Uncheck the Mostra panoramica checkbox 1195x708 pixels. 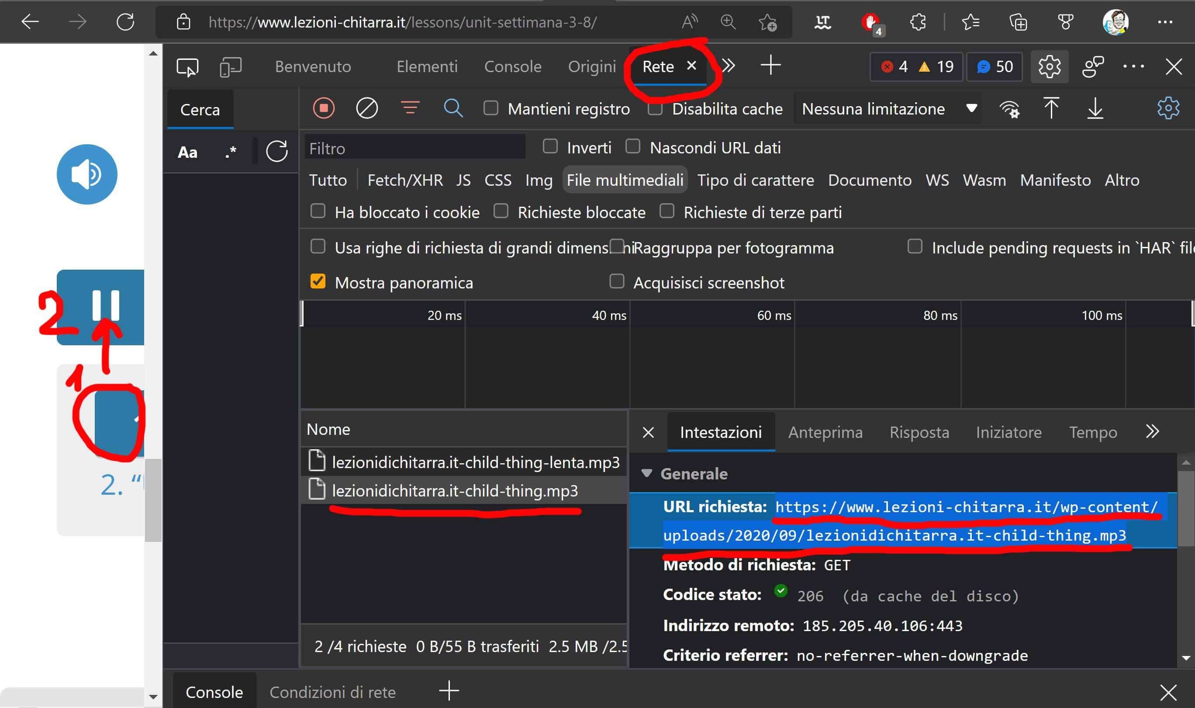click(318, 281)
